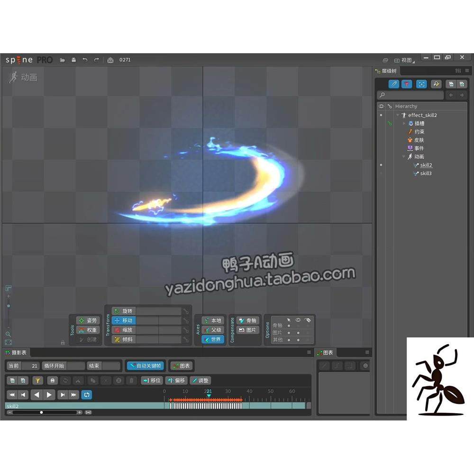The image size is (474, 474).
Task: Collapse the 动画 animations node
Action: (404, 156)
